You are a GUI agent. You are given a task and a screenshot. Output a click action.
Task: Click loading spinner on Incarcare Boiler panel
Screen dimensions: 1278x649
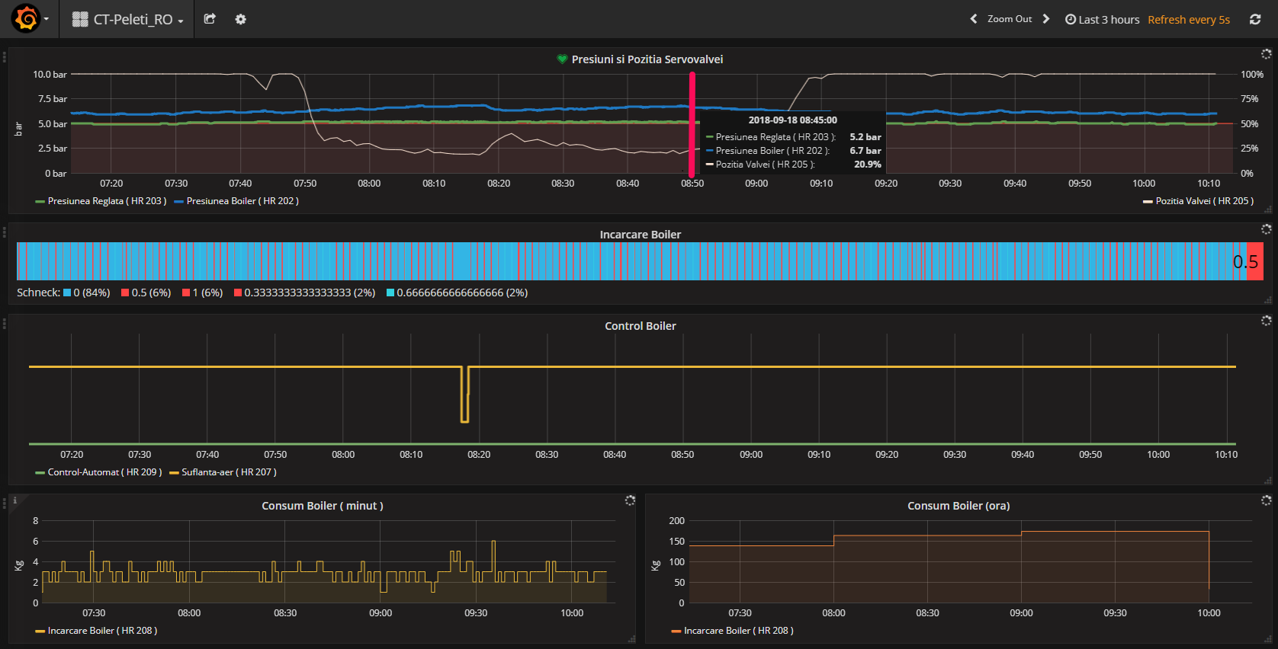1266,229
